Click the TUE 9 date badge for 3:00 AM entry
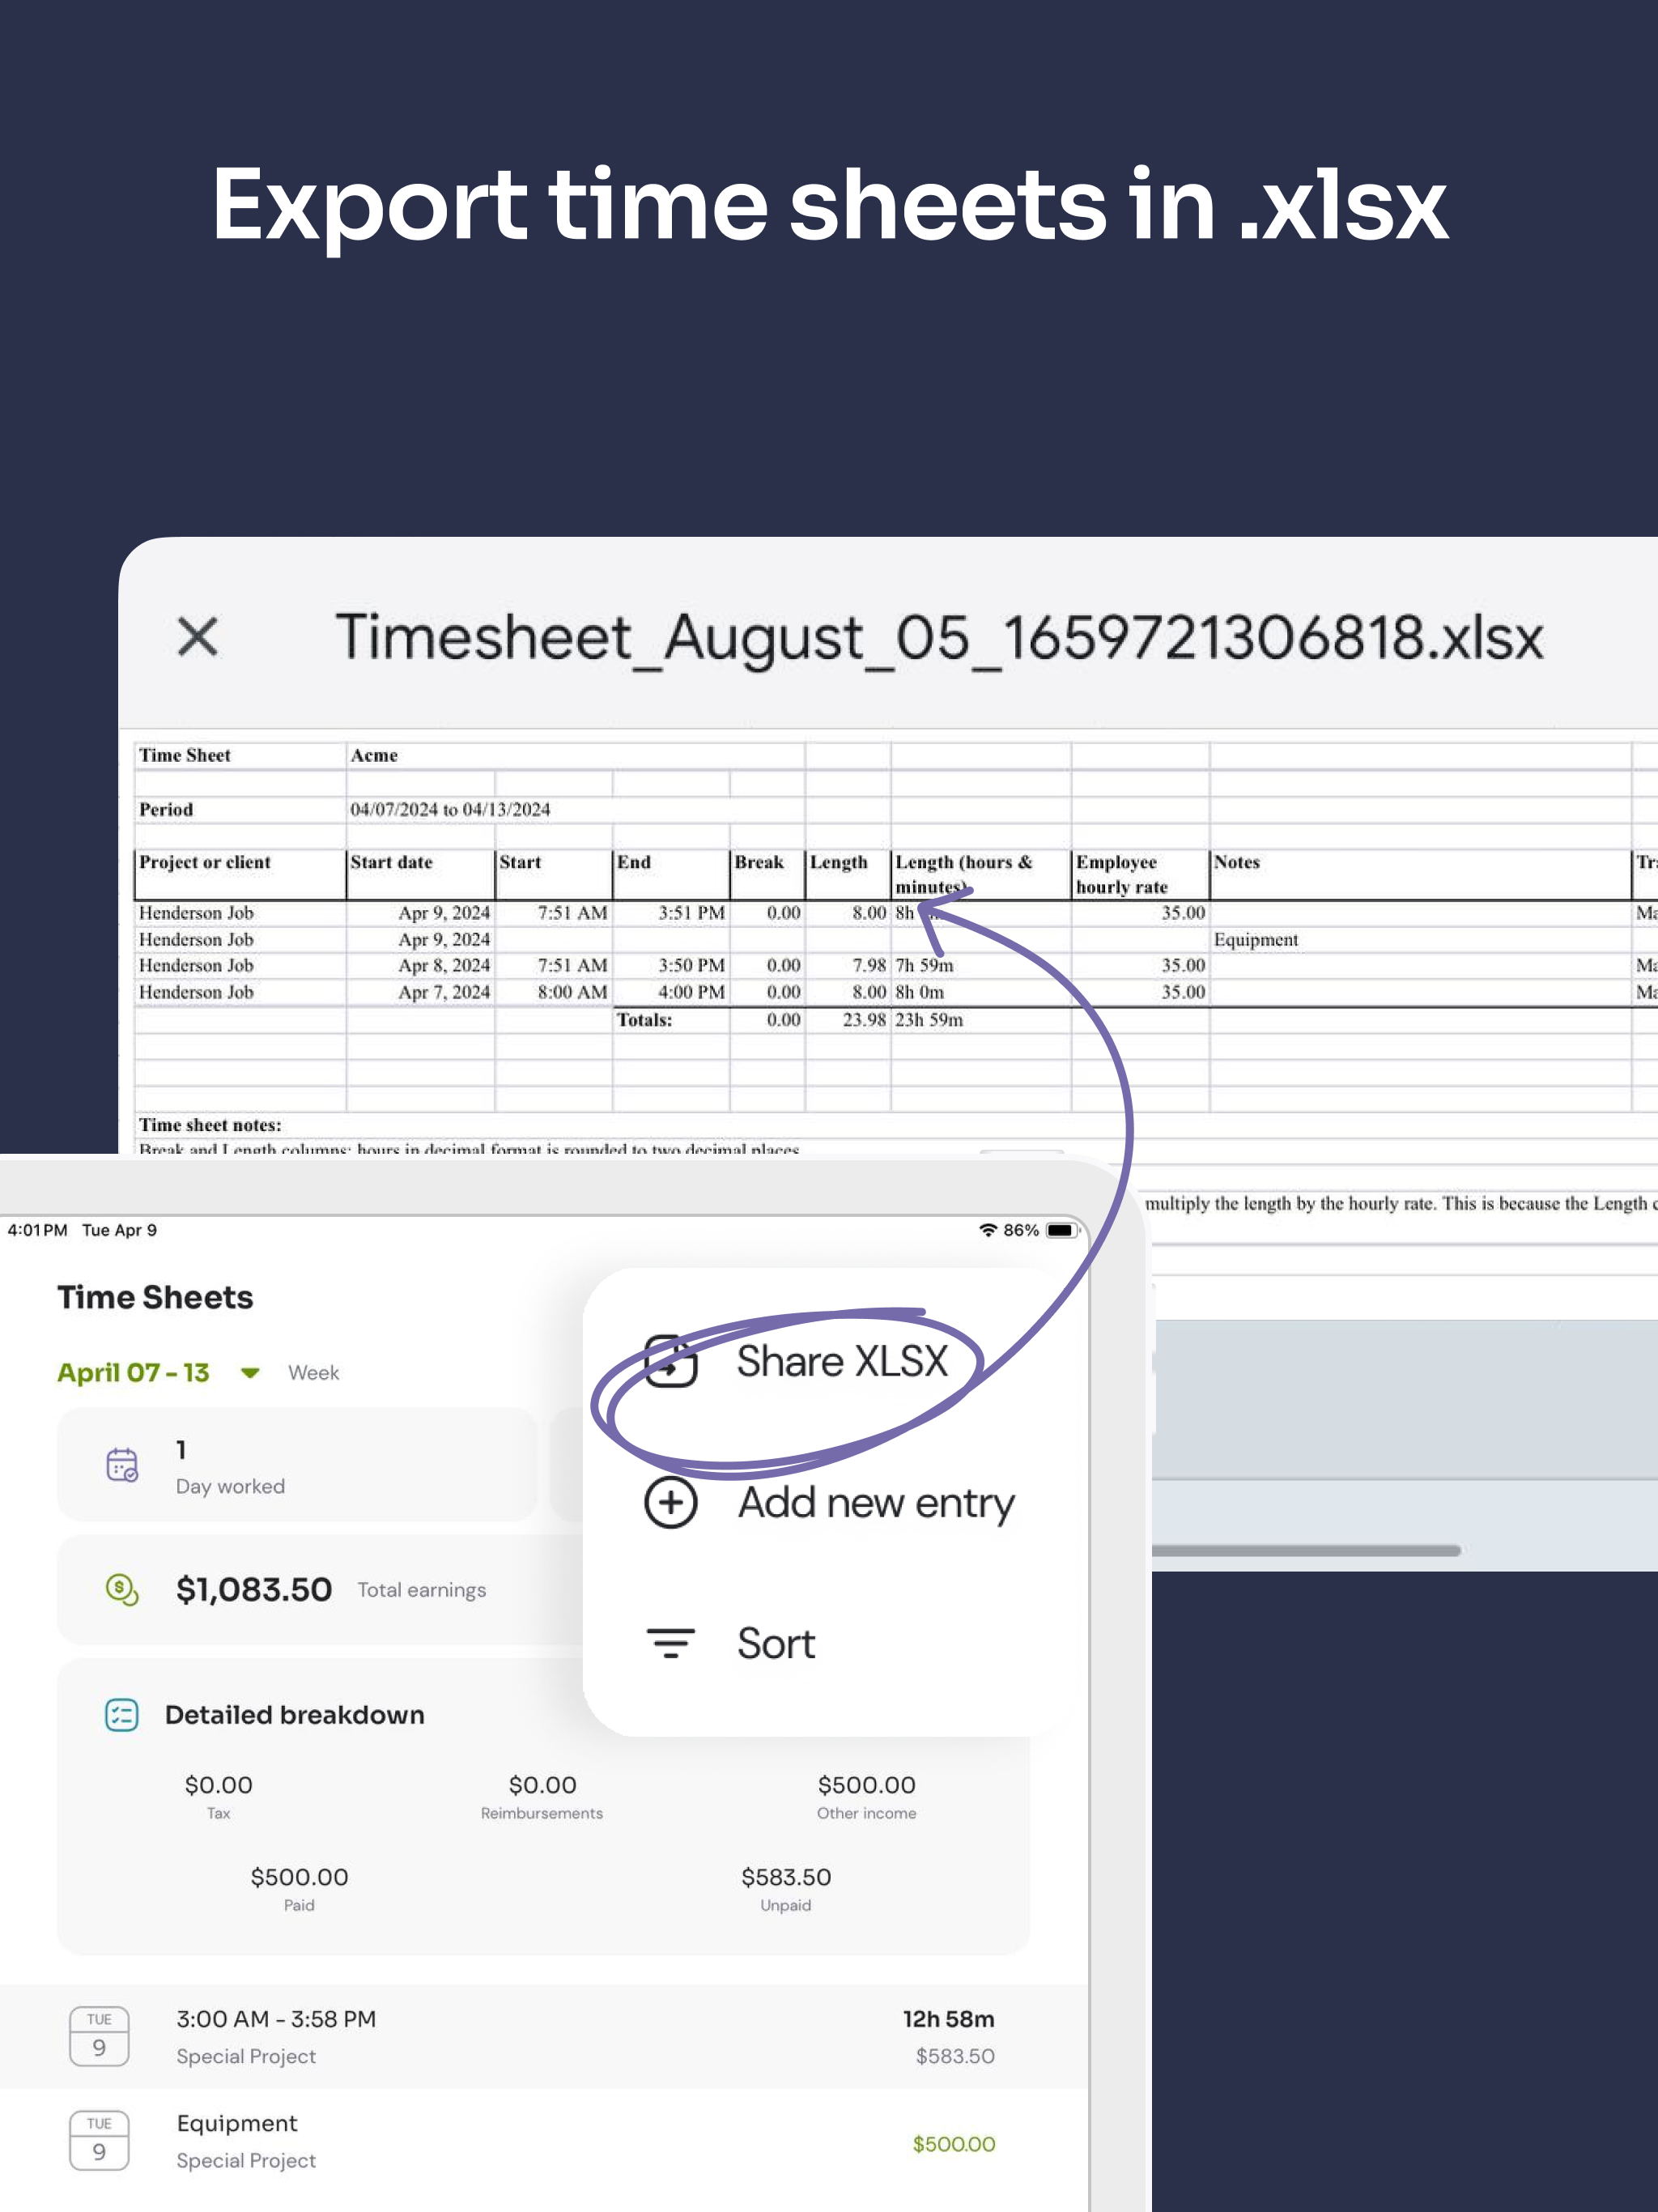The width and height of the screenshot is (1658, 2212). point(99,2036)
